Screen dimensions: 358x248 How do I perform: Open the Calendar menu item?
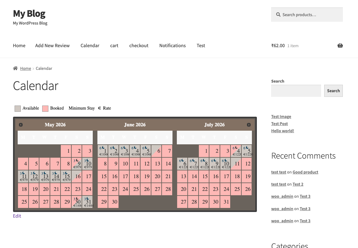(x=90, y=46)
